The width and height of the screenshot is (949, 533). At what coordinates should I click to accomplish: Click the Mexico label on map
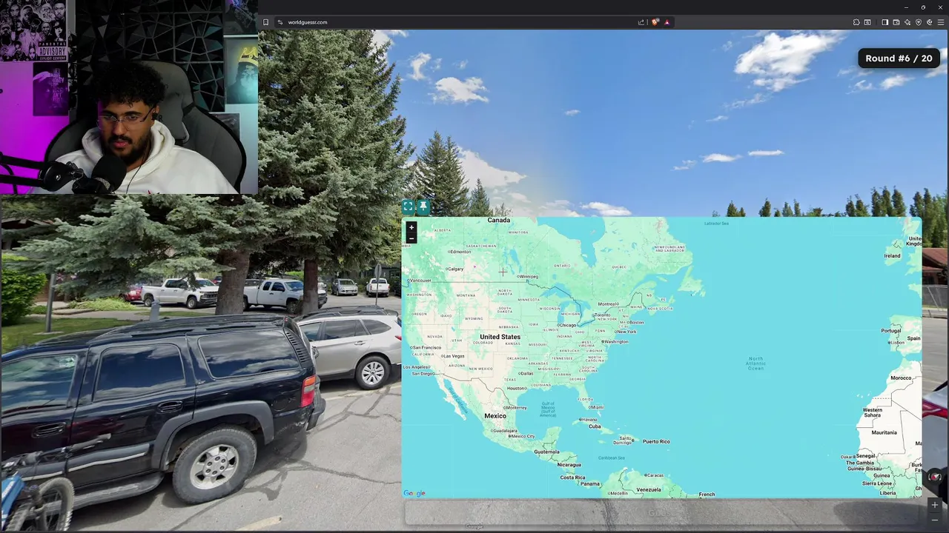tap(495, 416)
